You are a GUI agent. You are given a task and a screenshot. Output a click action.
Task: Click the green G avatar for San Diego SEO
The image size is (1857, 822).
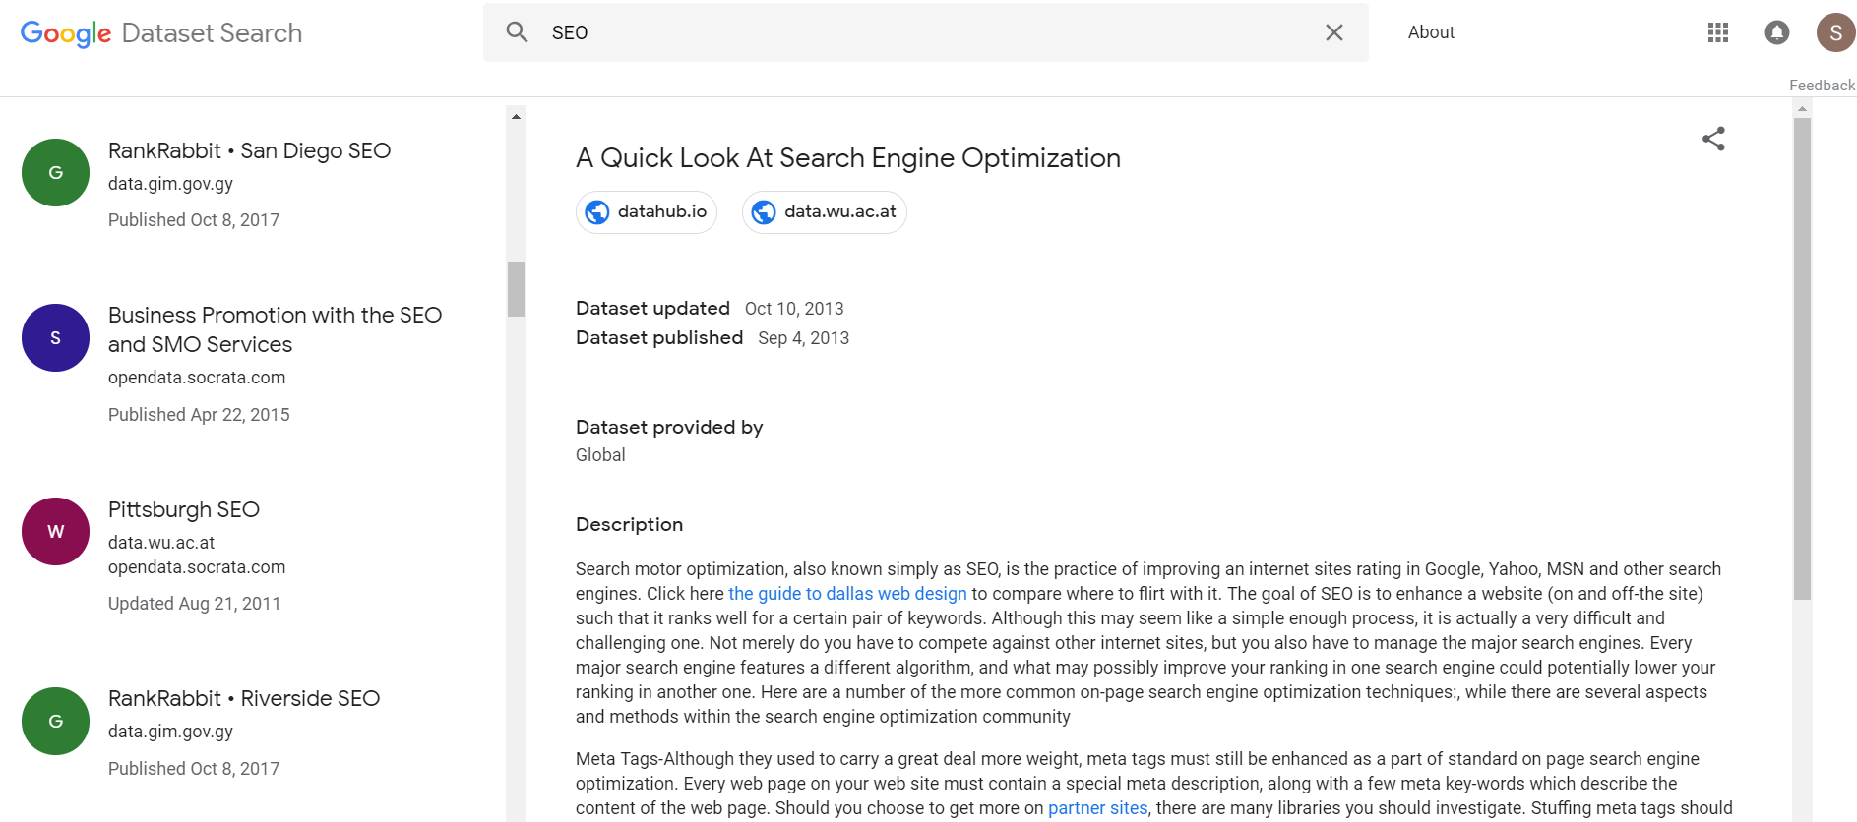(55, 173)
